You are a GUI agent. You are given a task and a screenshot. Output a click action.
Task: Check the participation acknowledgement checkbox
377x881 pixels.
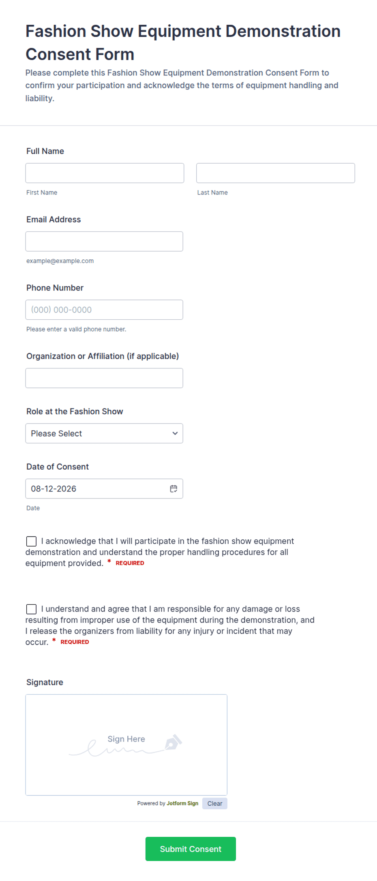tap(31, 541)
